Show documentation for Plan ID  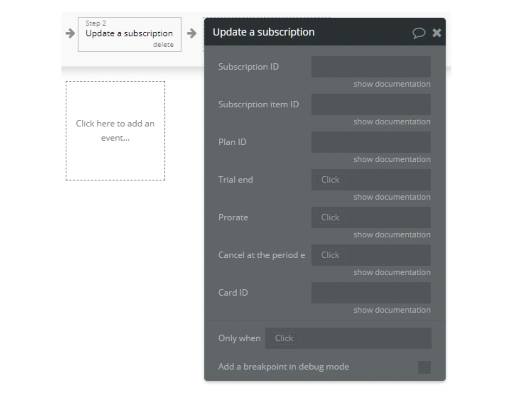click(392, 160)
